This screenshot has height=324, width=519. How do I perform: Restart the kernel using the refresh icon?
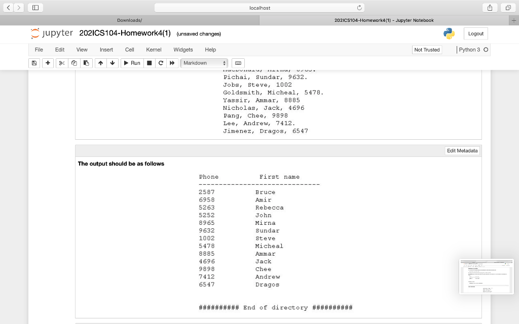[160, 63]
